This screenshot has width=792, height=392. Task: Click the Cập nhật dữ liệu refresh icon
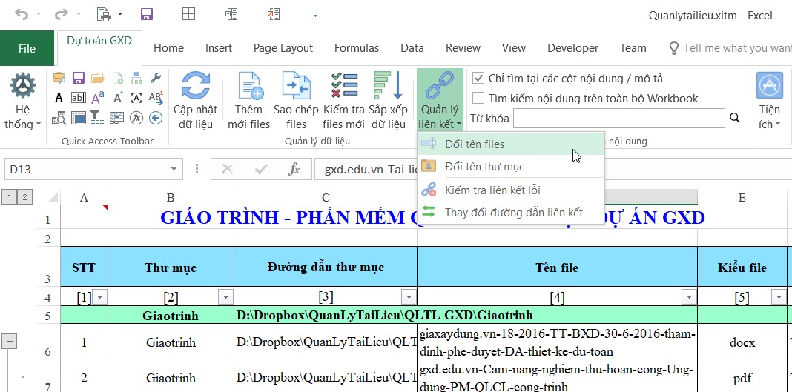(195, 85)
